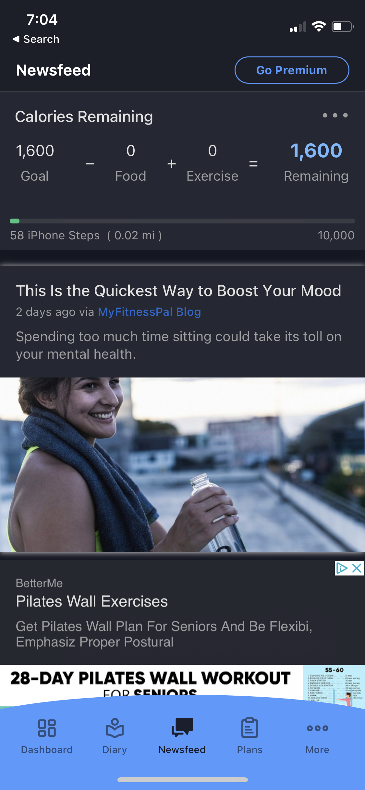
Task: Close the BetterMe ad with X
Action: (357, 568)
